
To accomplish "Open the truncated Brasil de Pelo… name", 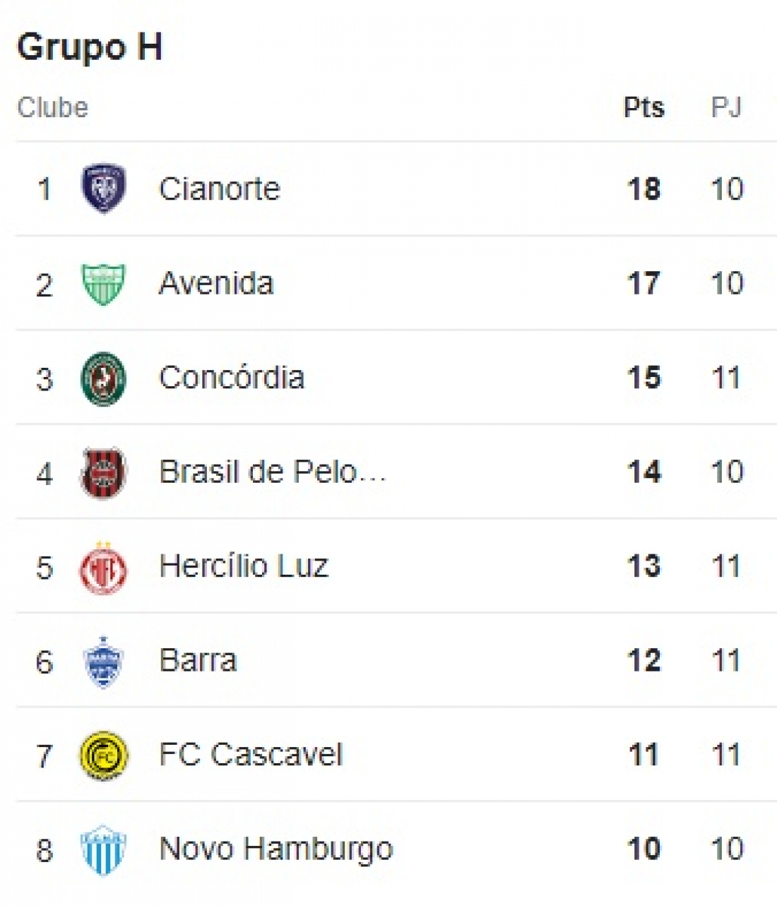I will pyautogui.click(x=273, y=472).
